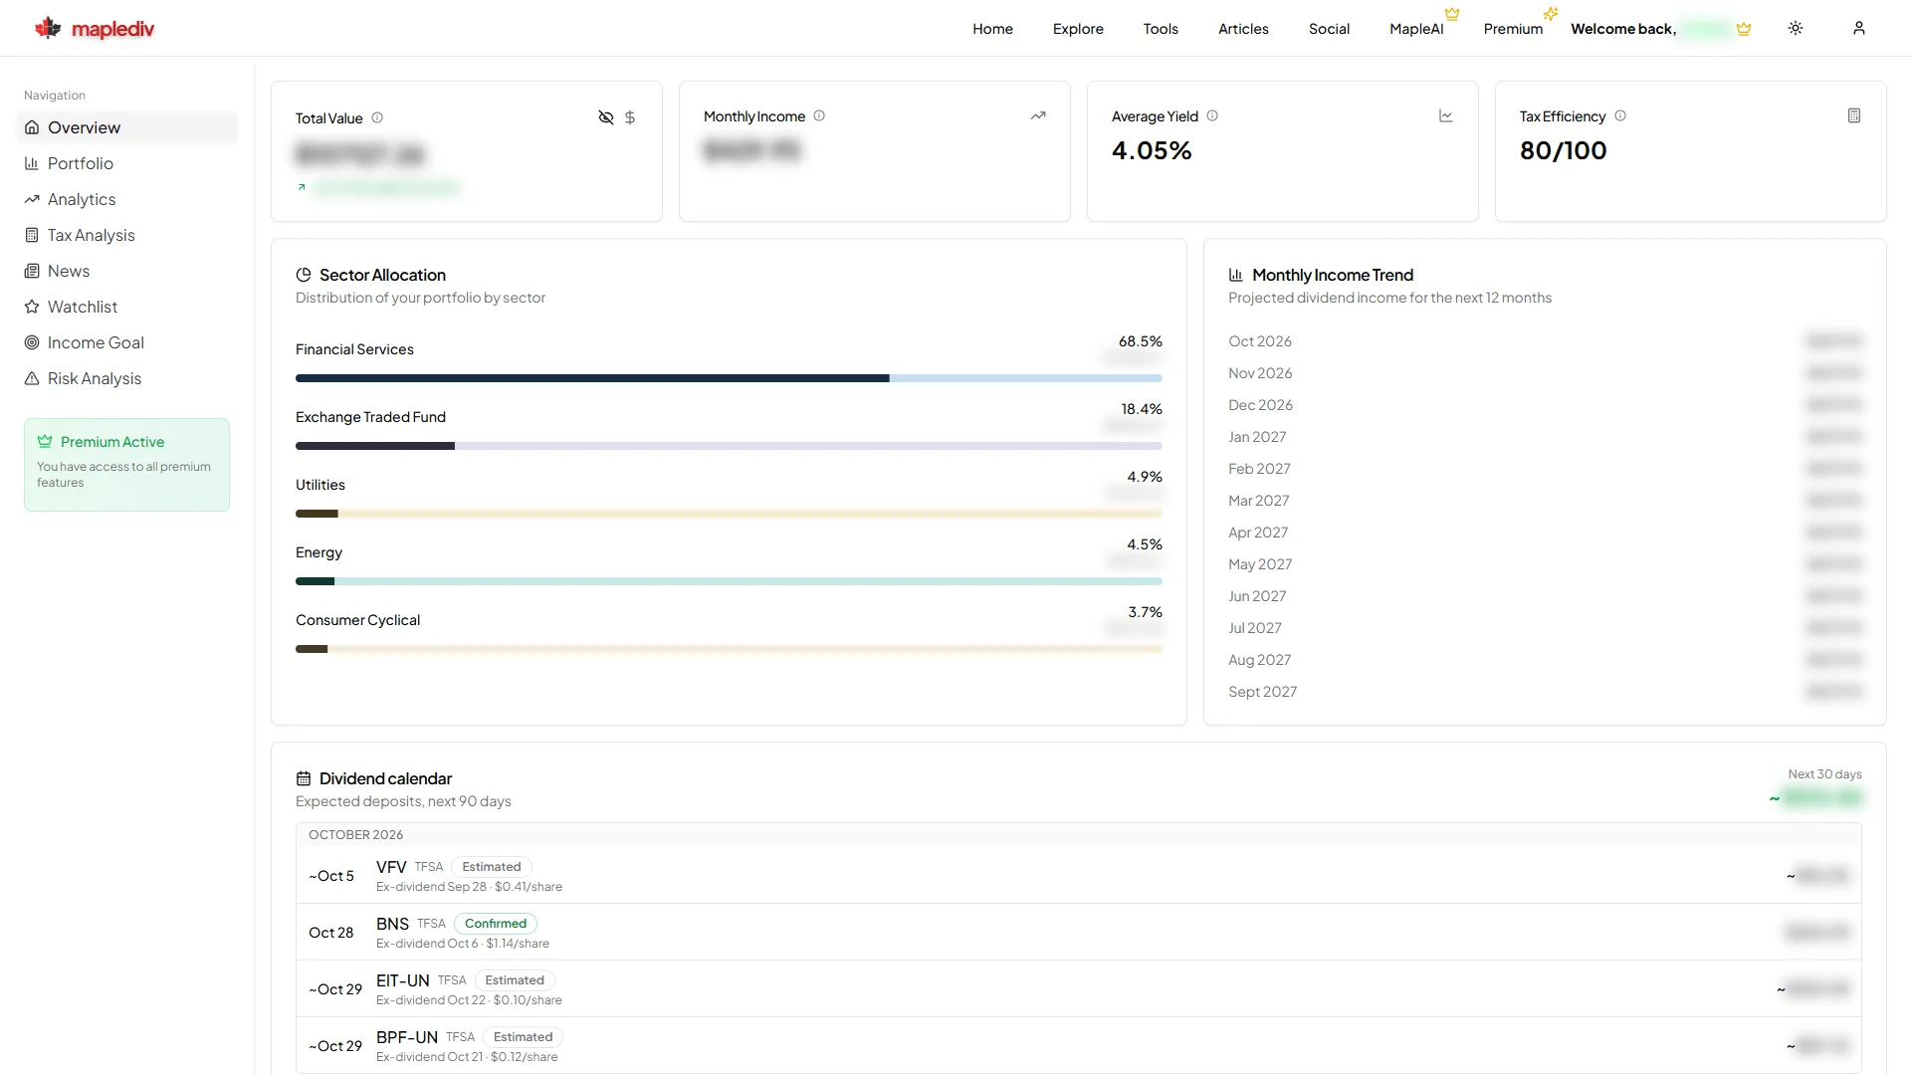Viewport: 1911px width, 1075px height.
Task: Click the Monthly Income Trend bar icon
Action: pyautogui.click(x=1236, y=275)
